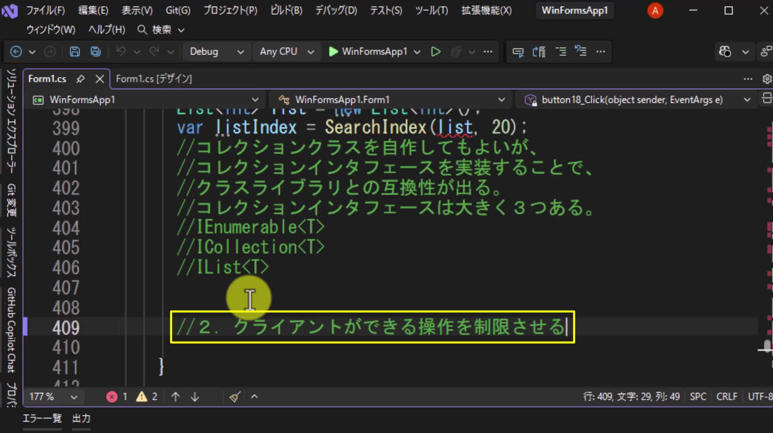
Task: Open the hot reload options dropdown
Action: [472, 52]
